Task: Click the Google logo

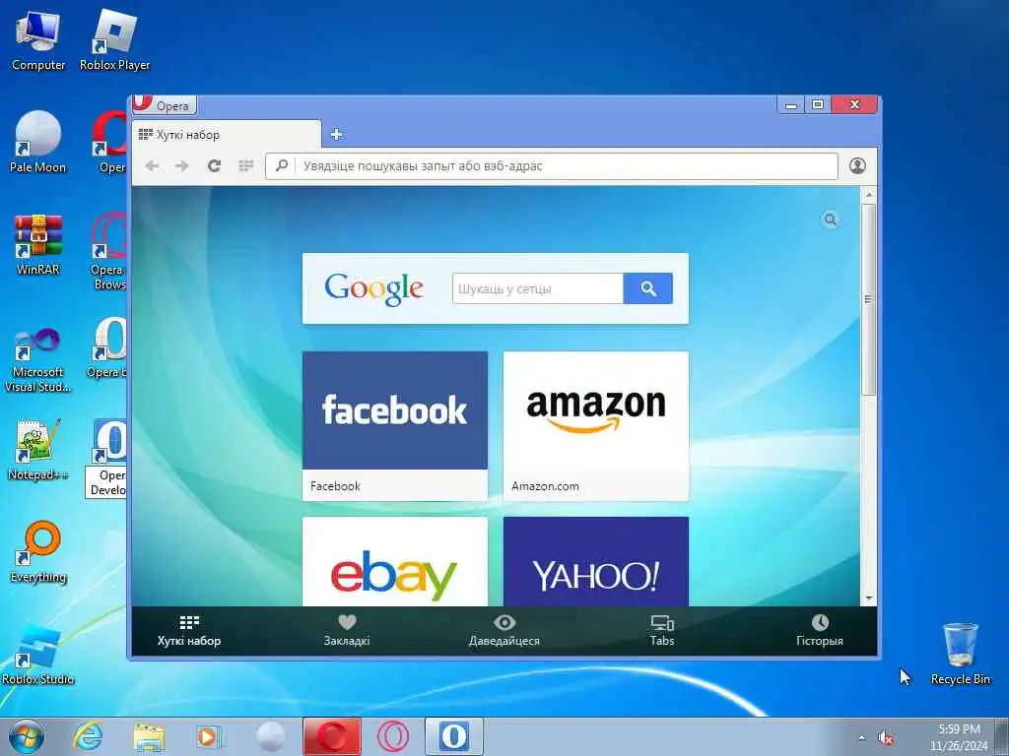Action: pos(373,288)
